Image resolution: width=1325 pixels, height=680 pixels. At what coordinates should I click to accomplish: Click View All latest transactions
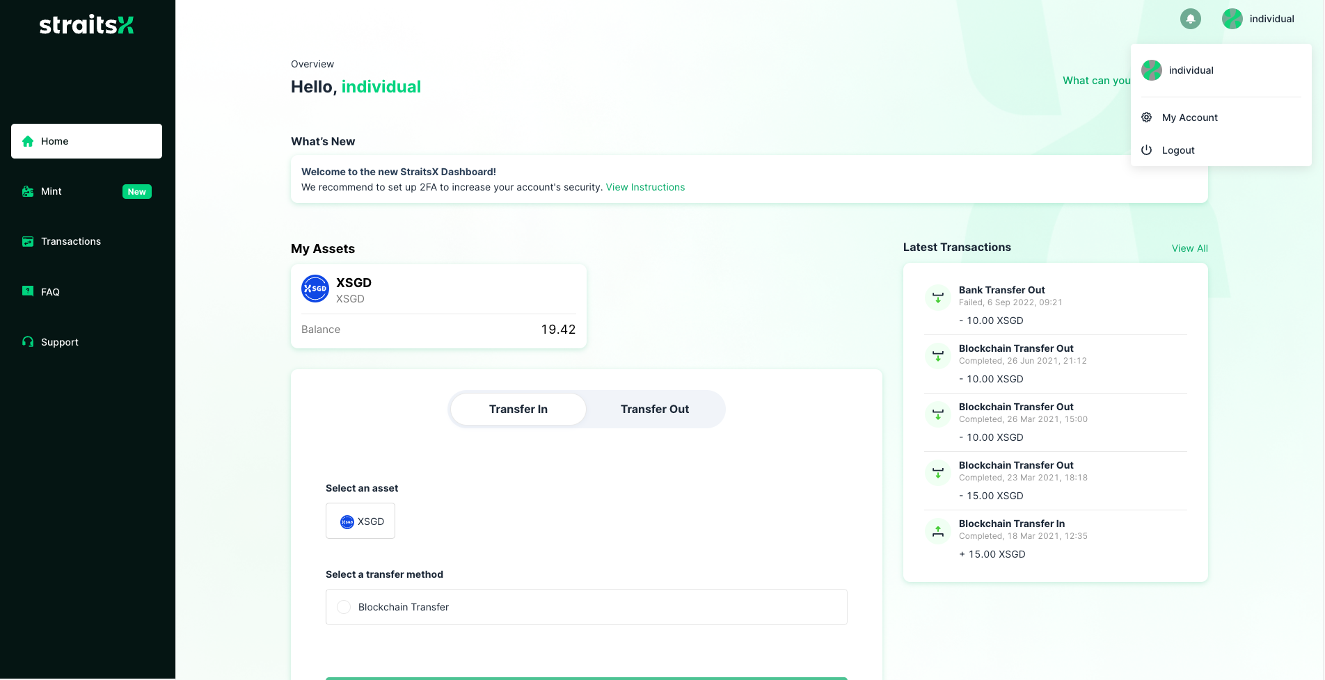[1190, 248]
